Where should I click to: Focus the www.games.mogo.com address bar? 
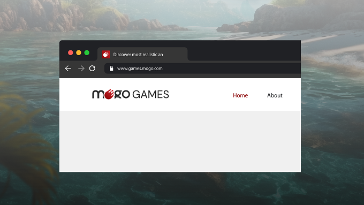click(202, 69)
